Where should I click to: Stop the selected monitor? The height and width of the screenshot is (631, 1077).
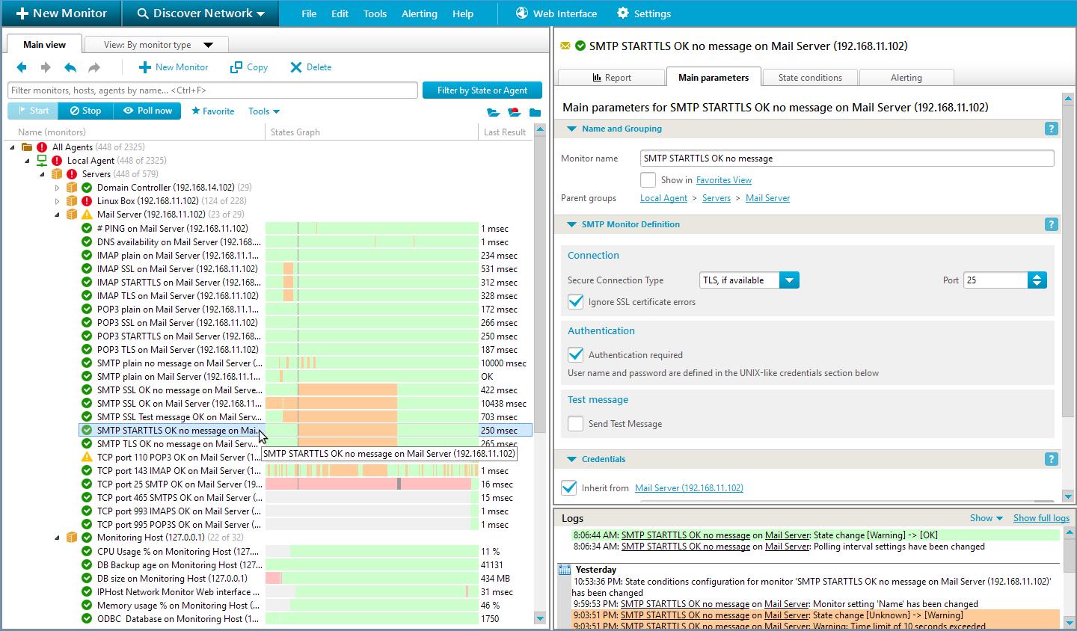[85, 111]
